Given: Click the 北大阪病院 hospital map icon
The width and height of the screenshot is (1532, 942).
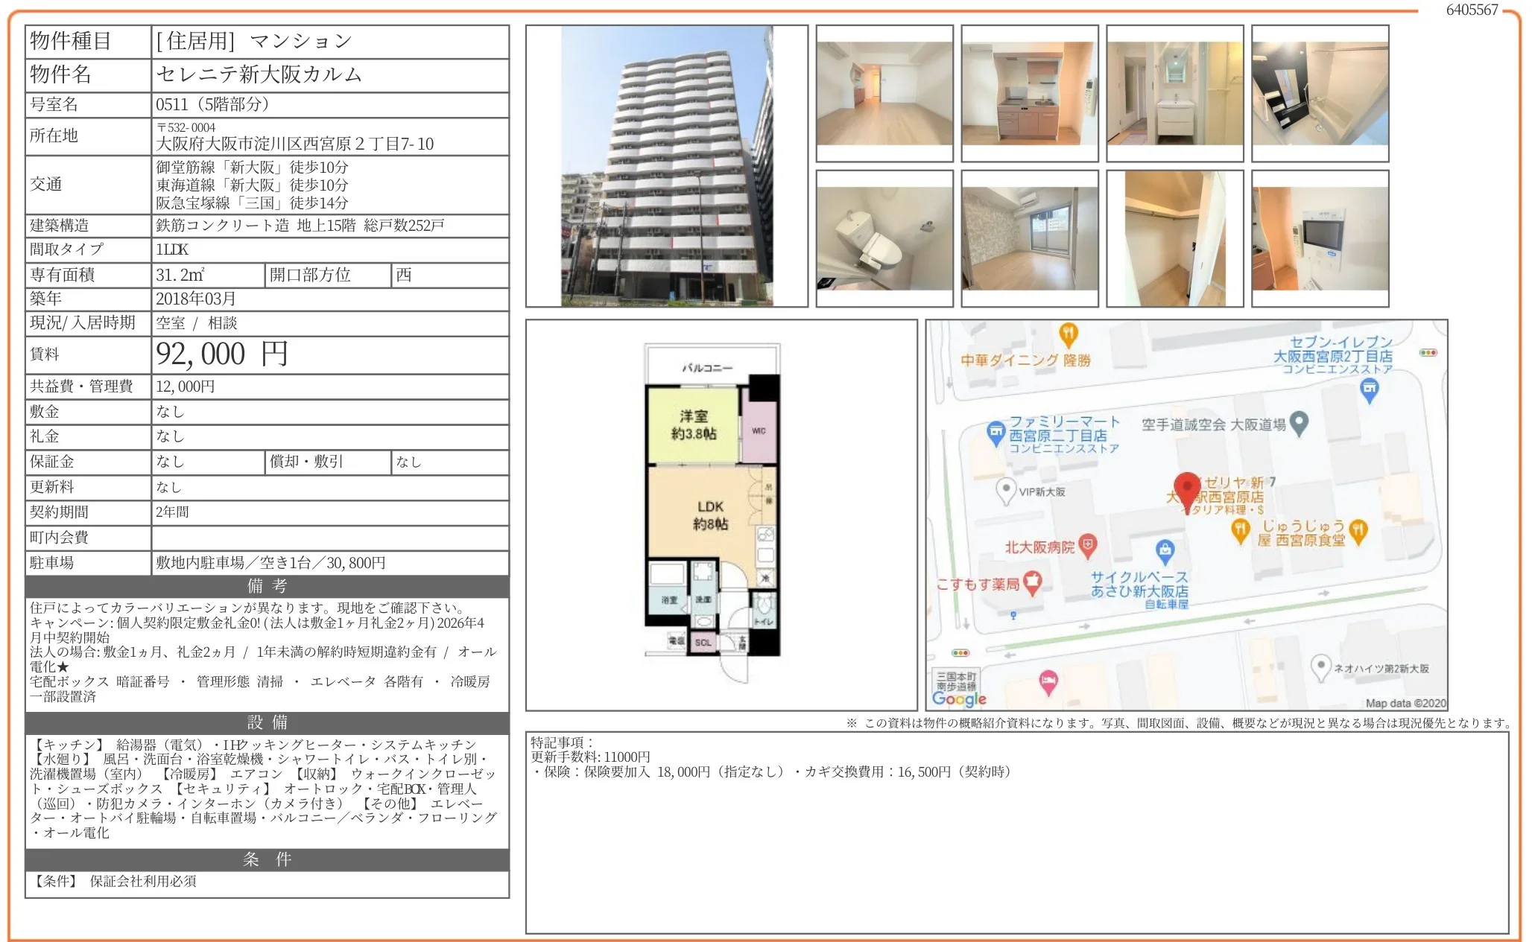Looking at the screenshot, I should tap(1088, 546).
